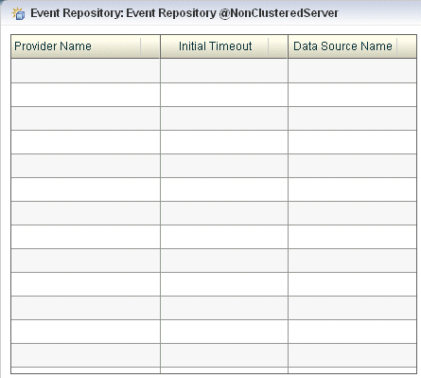Click second row in Provider Name column

tap(85, 95)
